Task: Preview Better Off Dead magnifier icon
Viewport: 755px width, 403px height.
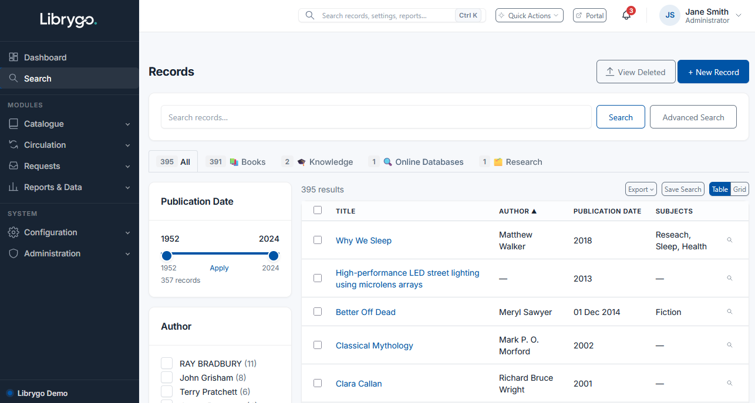Action: pyautogui.click(x=730, y=311)
